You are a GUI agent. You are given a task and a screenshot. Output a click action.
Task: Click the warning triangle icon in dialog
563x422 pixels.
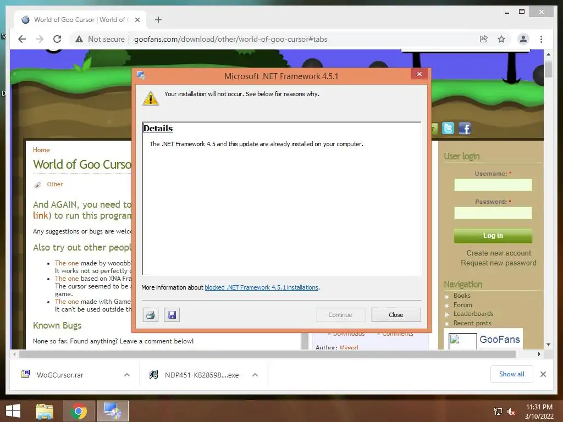tap(151, 98)
